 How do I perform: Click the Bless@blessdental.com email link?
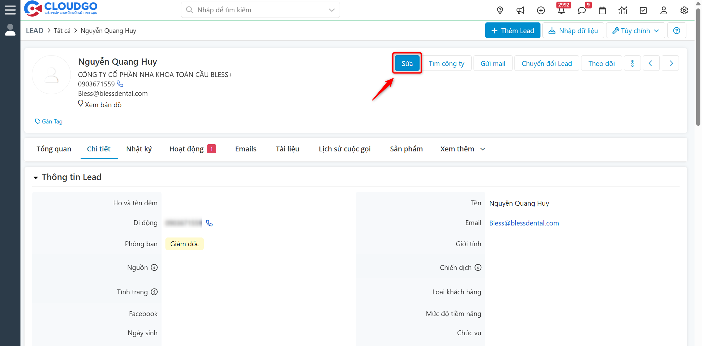[524, 223]
